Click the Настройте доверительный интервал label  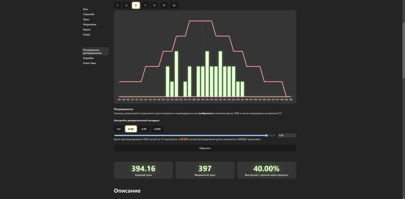[136, 120]
